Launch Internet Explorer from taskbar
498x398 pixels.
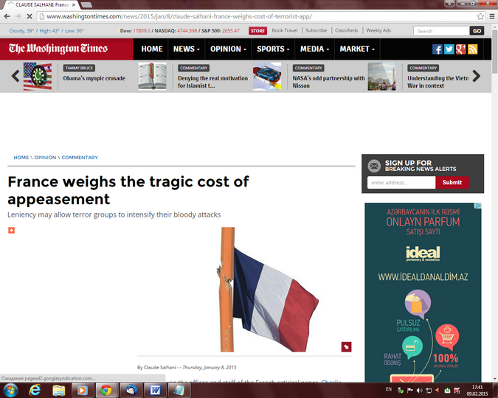pos(35,390)
